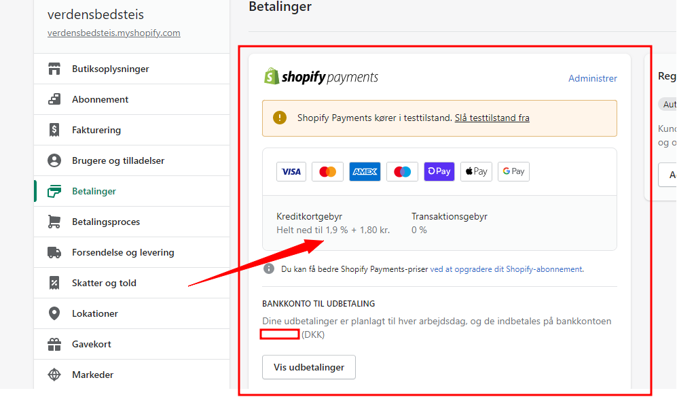The width and height of the screenshot is (677, 397).
Task: Open verdensbedsteis.myshopify.com store link
Action: [x=114, y=33]
